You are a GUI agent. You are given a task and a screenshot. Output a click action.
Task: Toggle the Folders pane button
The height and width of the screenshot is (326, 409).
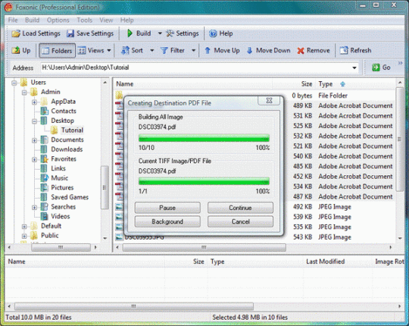click(58, 50)
